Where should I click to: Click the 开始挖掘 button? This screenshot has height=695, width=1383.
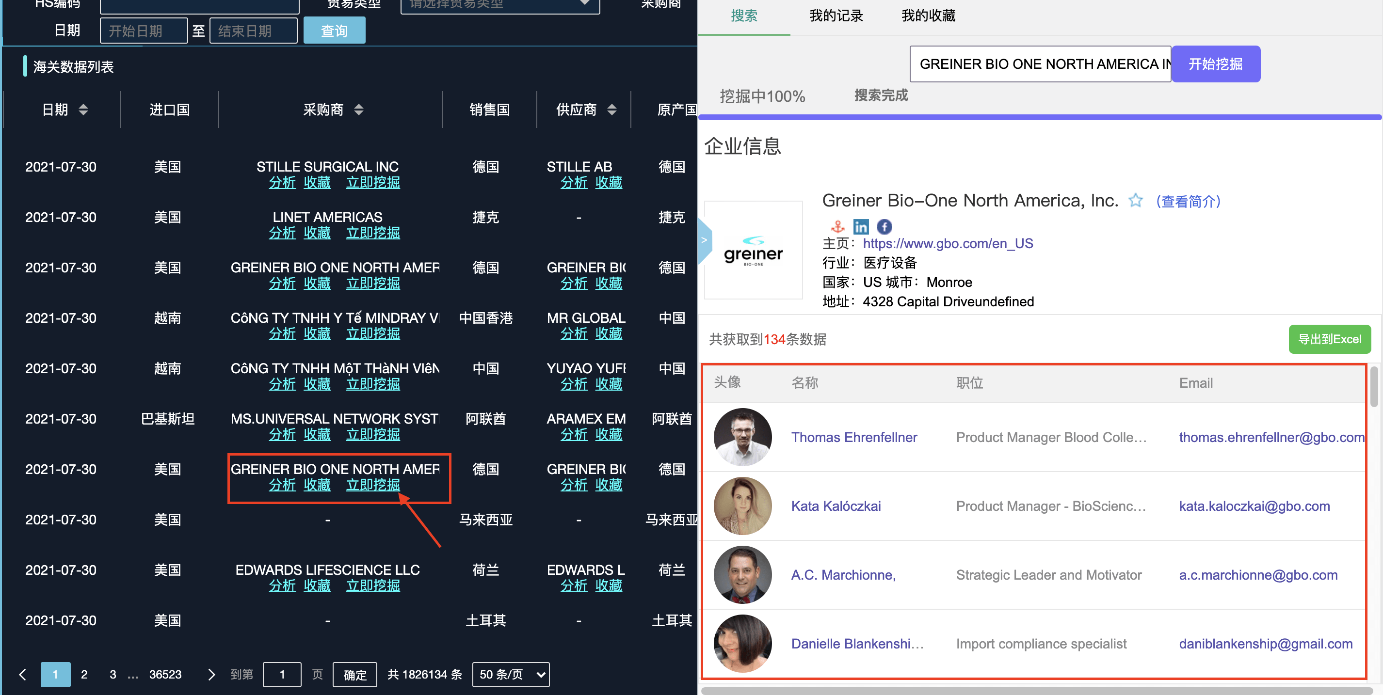click(1216, 64)
